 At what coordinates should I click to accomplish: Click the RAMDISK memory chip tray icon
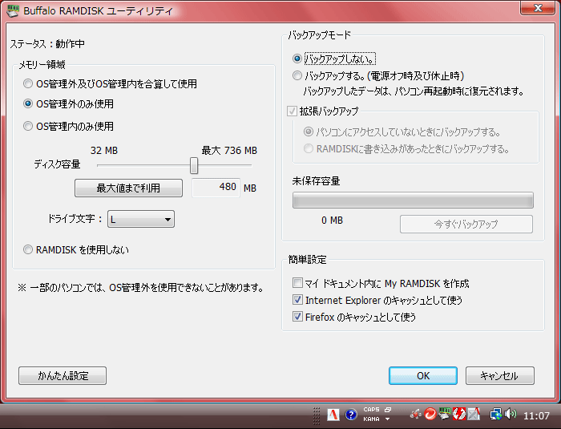(x=444, y=415)
